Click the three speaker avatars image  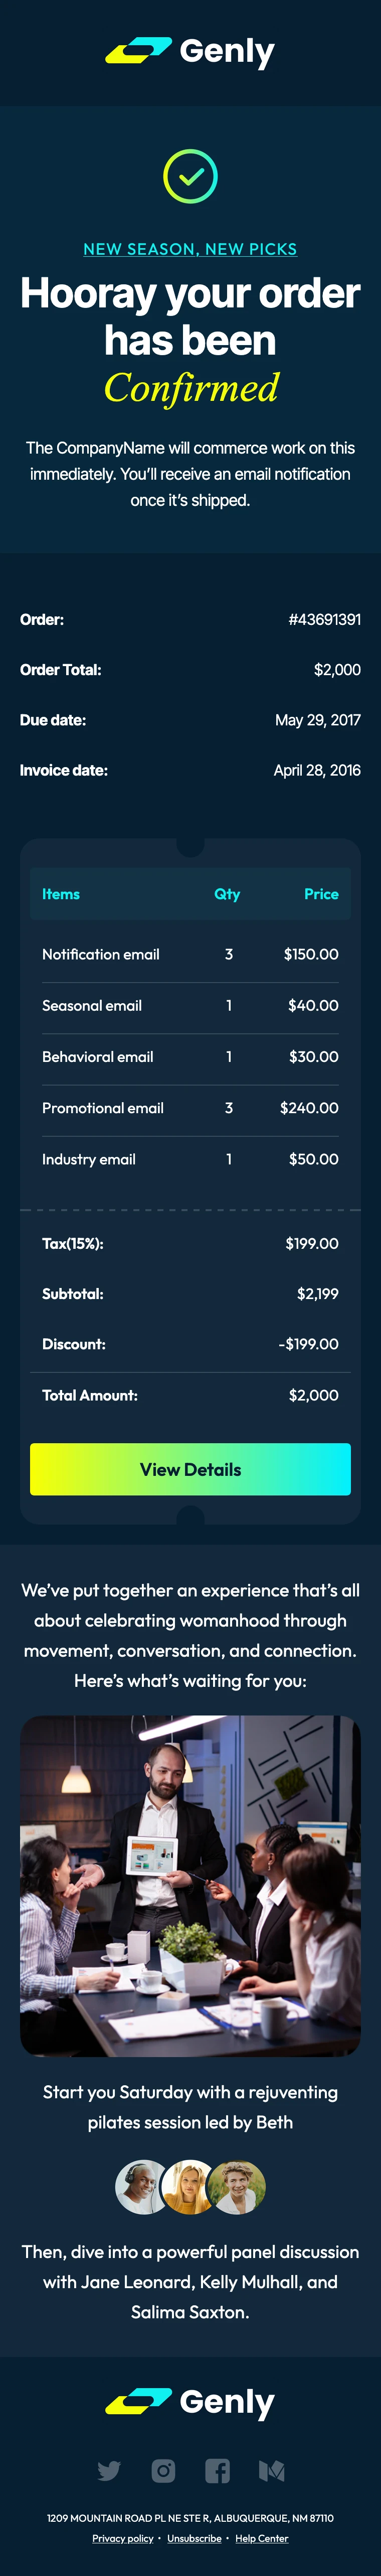coord(190,2187)
